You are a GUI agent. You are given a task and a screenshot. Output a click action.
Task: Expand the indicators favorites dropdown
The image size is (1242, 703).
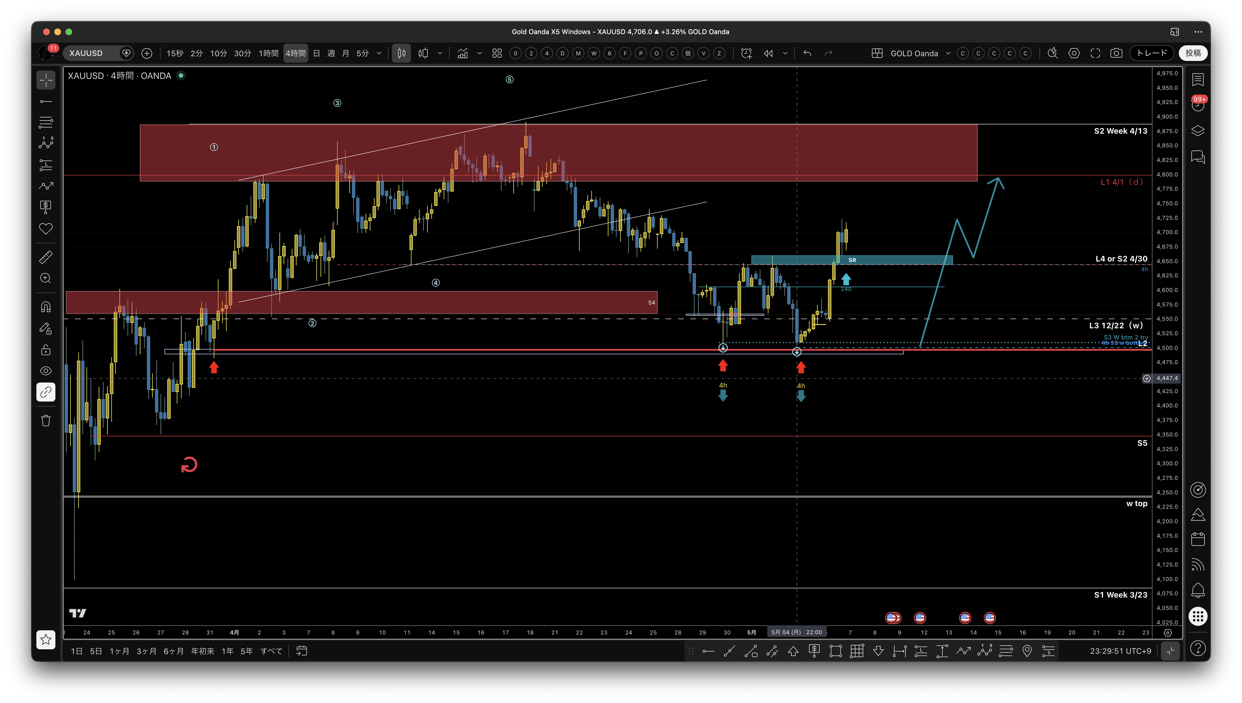click(x=479, y=53)
